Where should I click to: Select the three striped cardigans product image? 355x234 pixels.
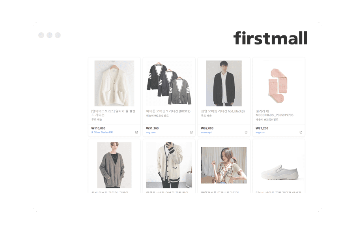click(x=169, y=83)
